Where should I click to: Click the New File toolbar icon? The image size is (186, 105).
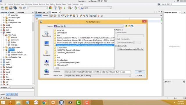(x=3, y=8)
